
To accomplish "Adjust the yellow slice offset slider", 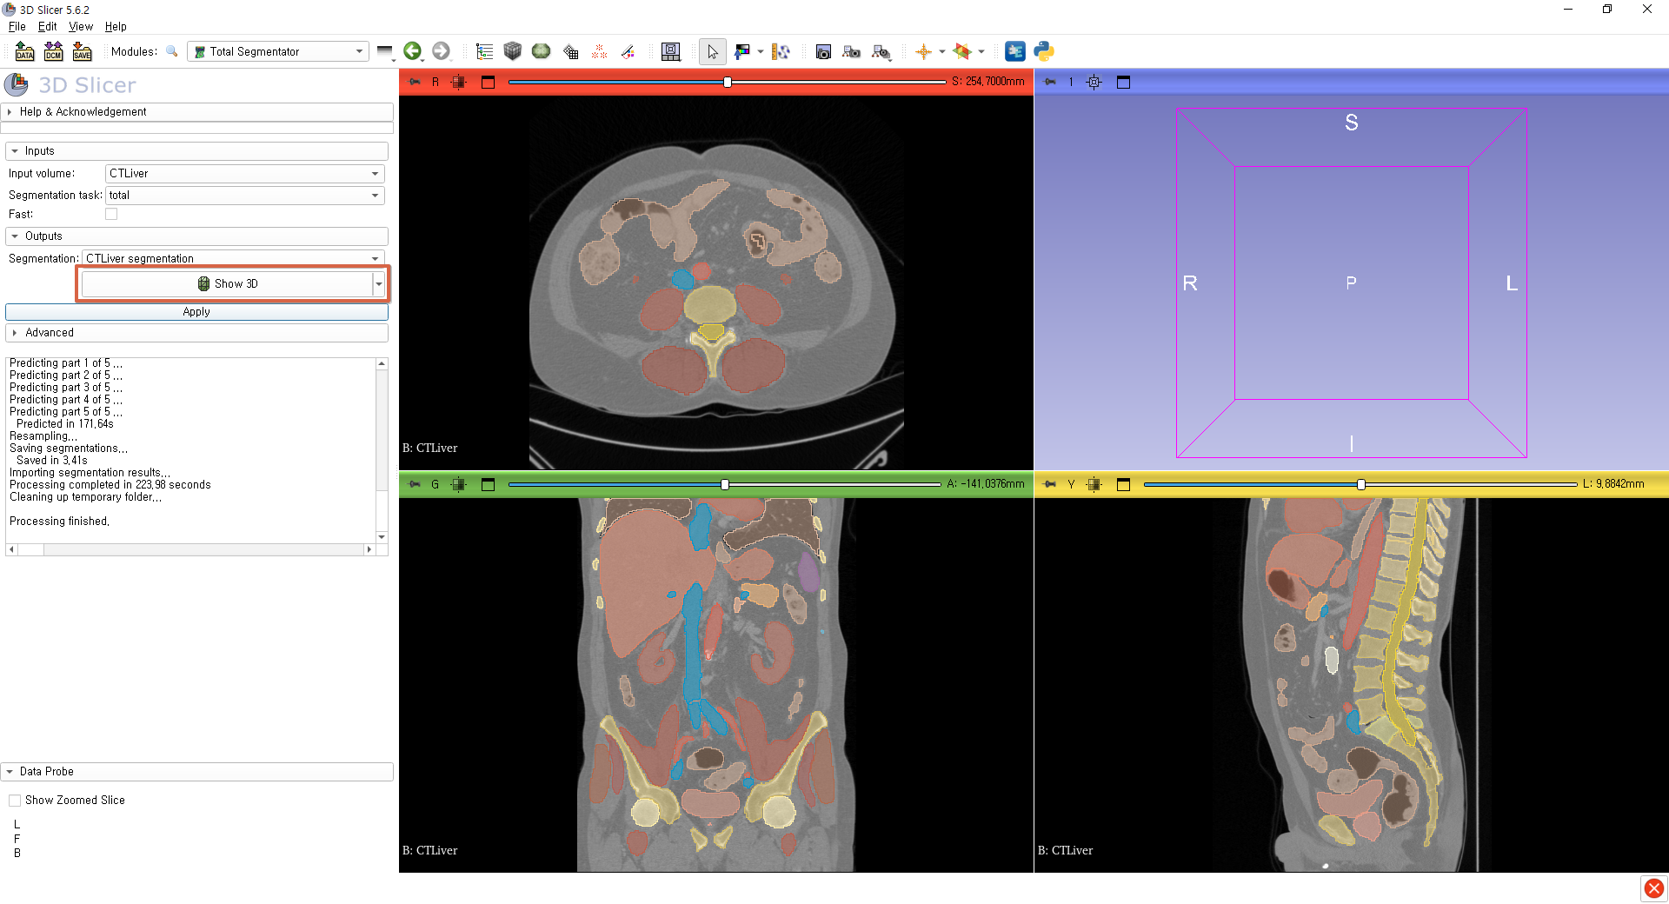I will pyautogui.click(x=1361, y=484).
